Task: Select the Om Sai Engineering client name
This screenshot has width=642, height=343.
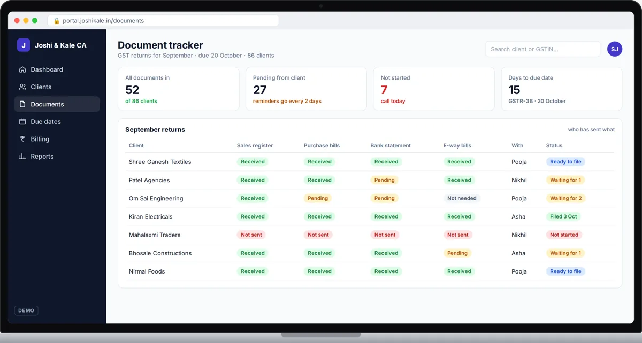Action: 156,198
